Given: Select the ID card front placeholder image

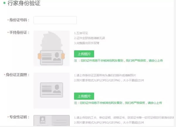Looking at the screenshot, I should [51, 90].
